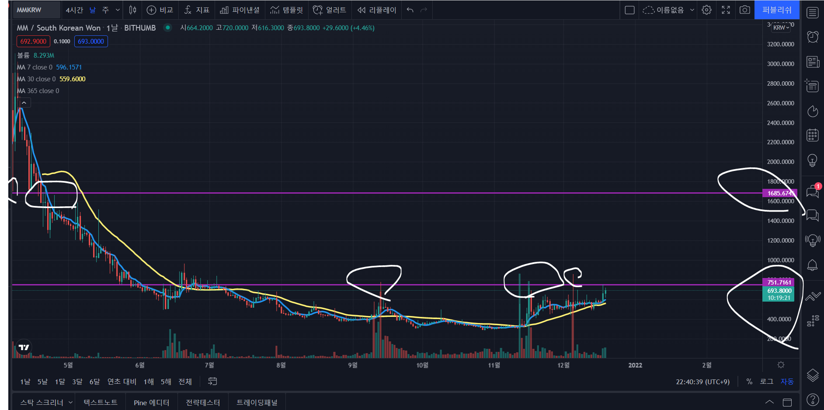The height and width of the screenshot is (410, 824).
Task: Open the DOM panel icon in the sidebar
Action: pyautogui.click(x=813, y=321)
